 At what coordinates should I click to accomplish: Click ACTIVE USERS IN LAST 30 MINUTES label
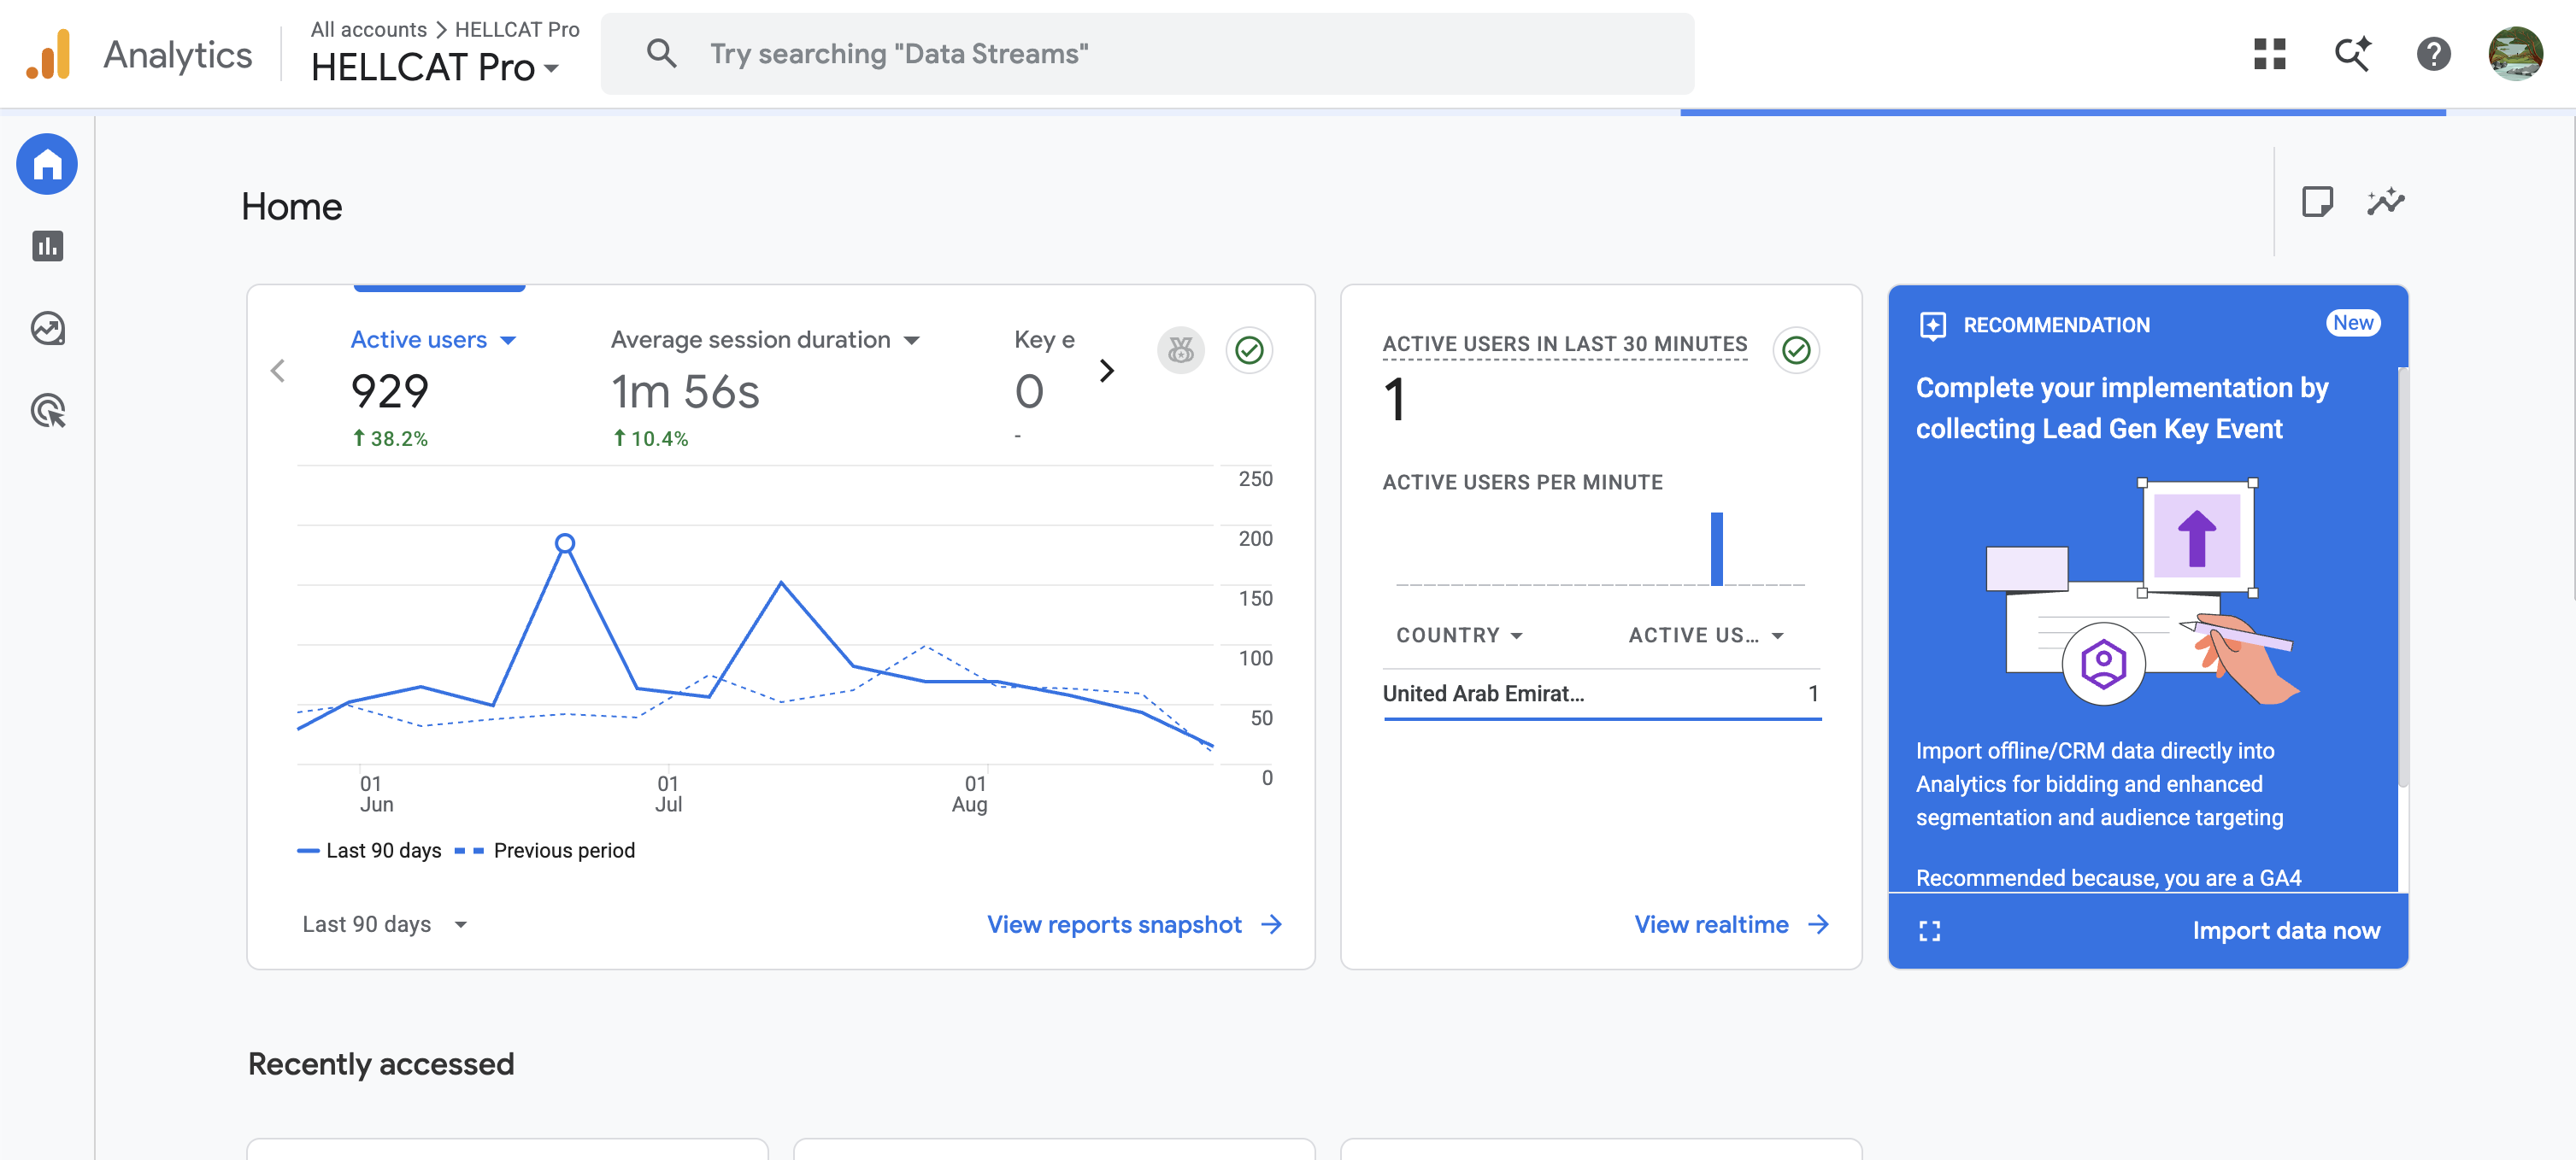coord(1564,345)
